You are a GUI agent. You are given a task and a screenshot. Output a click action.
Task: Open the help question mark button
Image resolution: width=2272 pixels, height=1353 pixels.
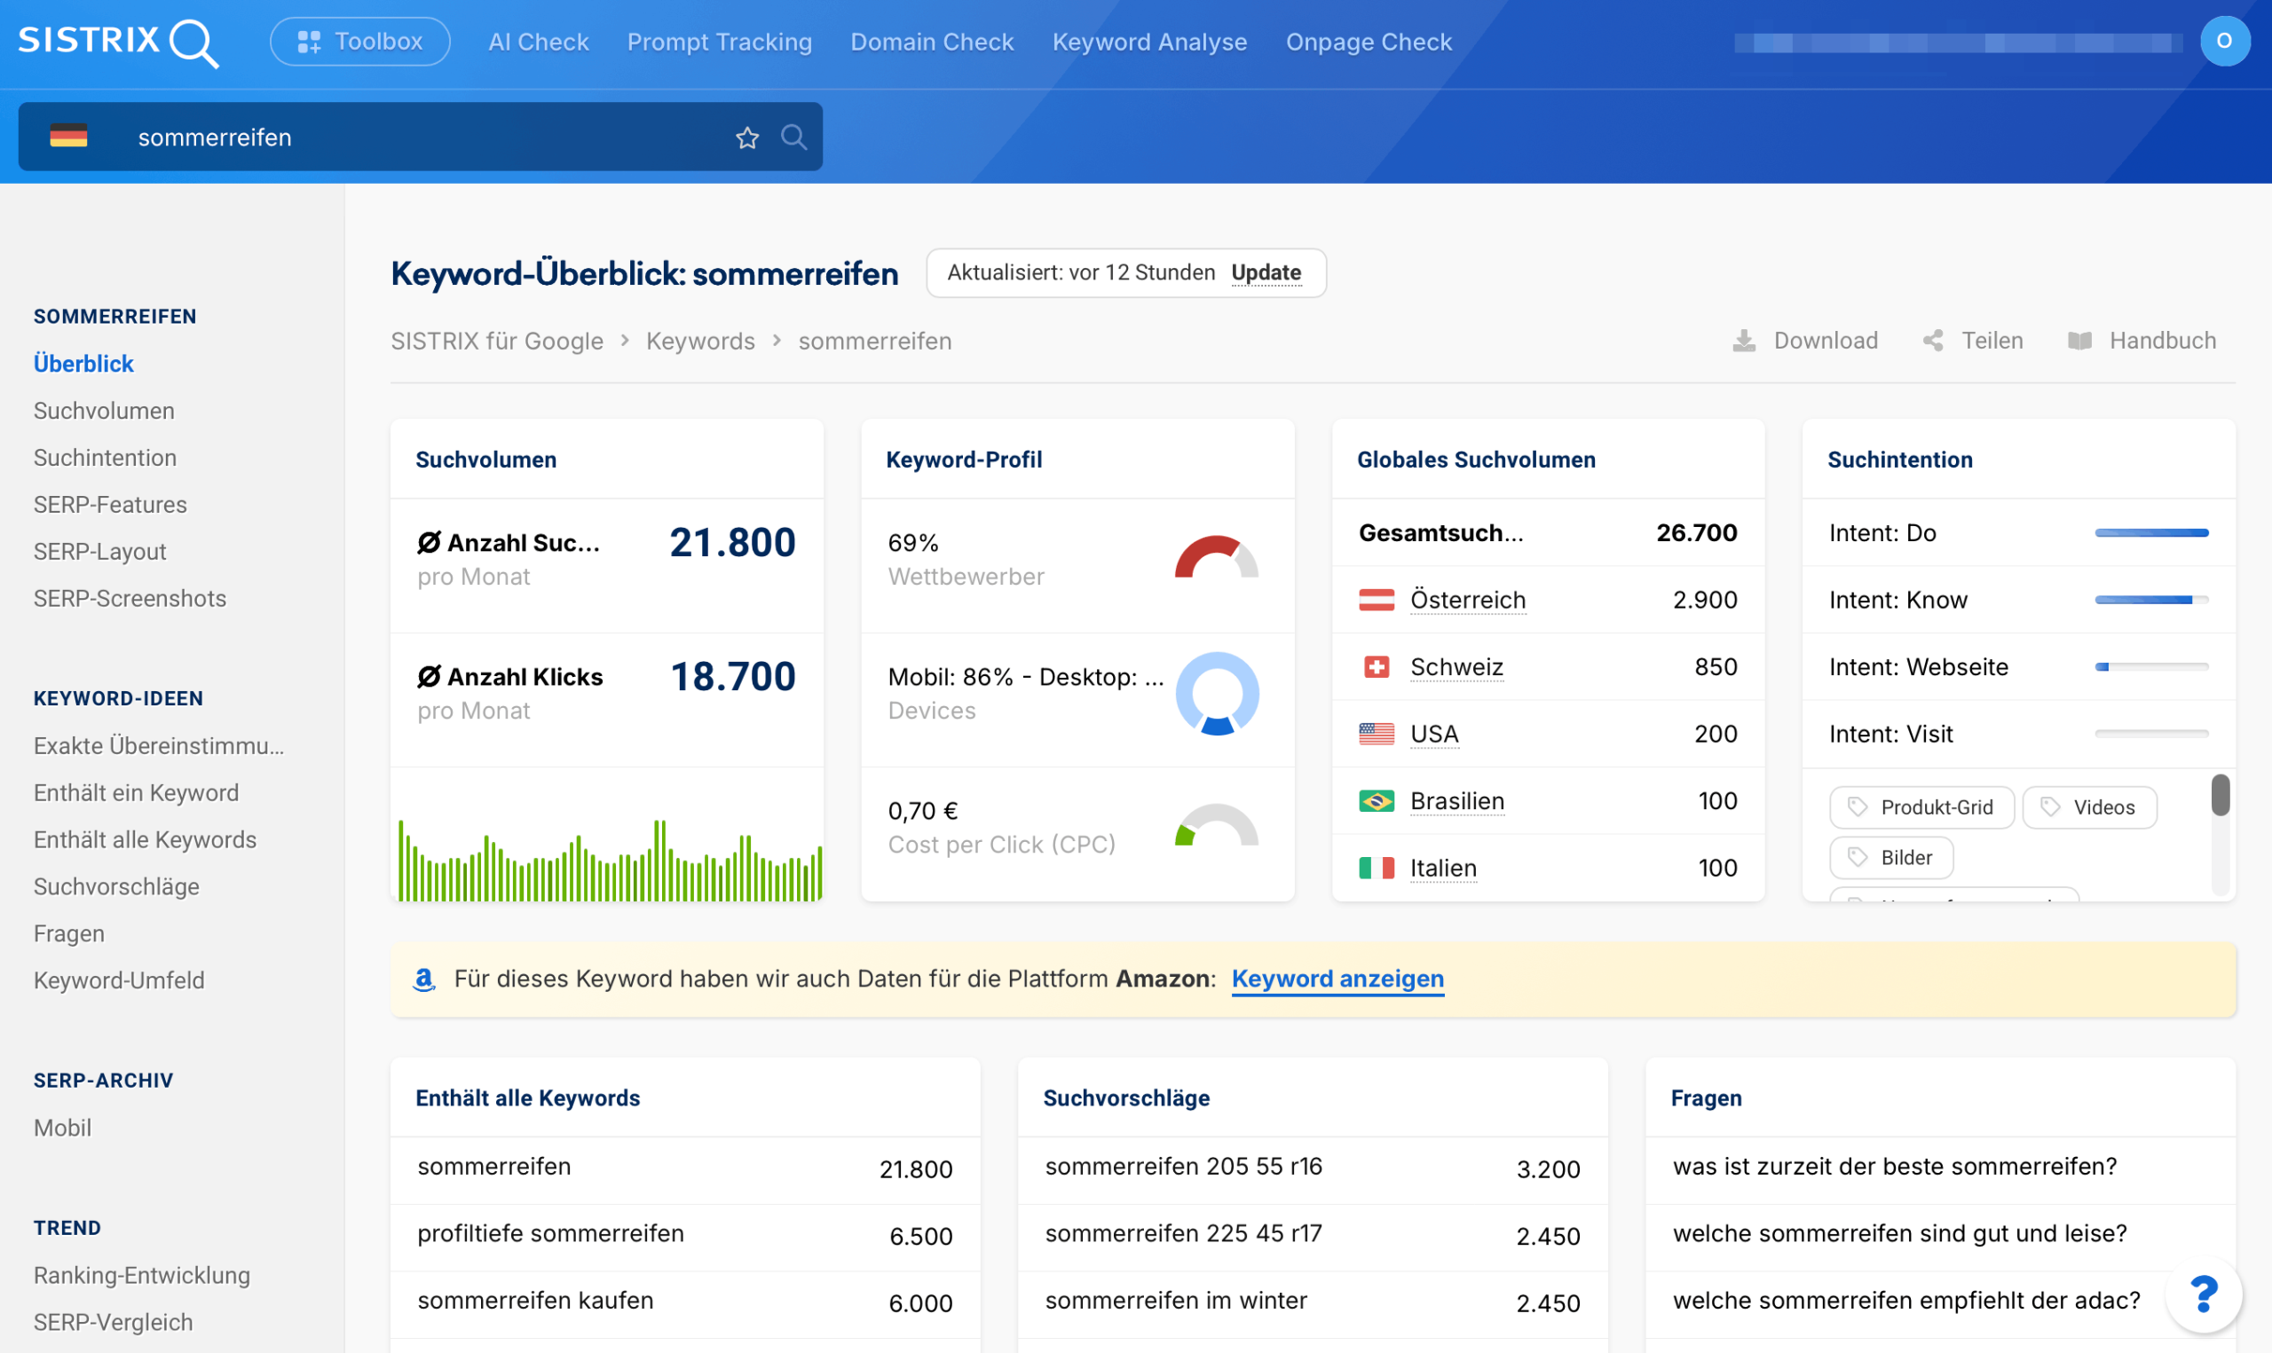pyautogui.click(x=2203, y=1294)
